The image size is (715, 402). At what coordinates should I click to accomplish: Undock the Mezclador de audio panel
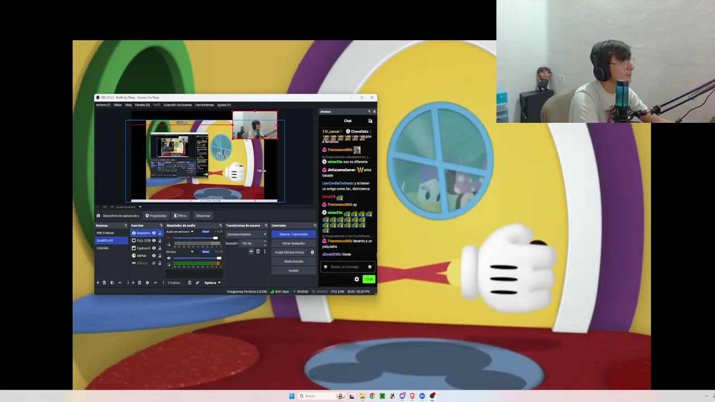(x=221, y=226)
